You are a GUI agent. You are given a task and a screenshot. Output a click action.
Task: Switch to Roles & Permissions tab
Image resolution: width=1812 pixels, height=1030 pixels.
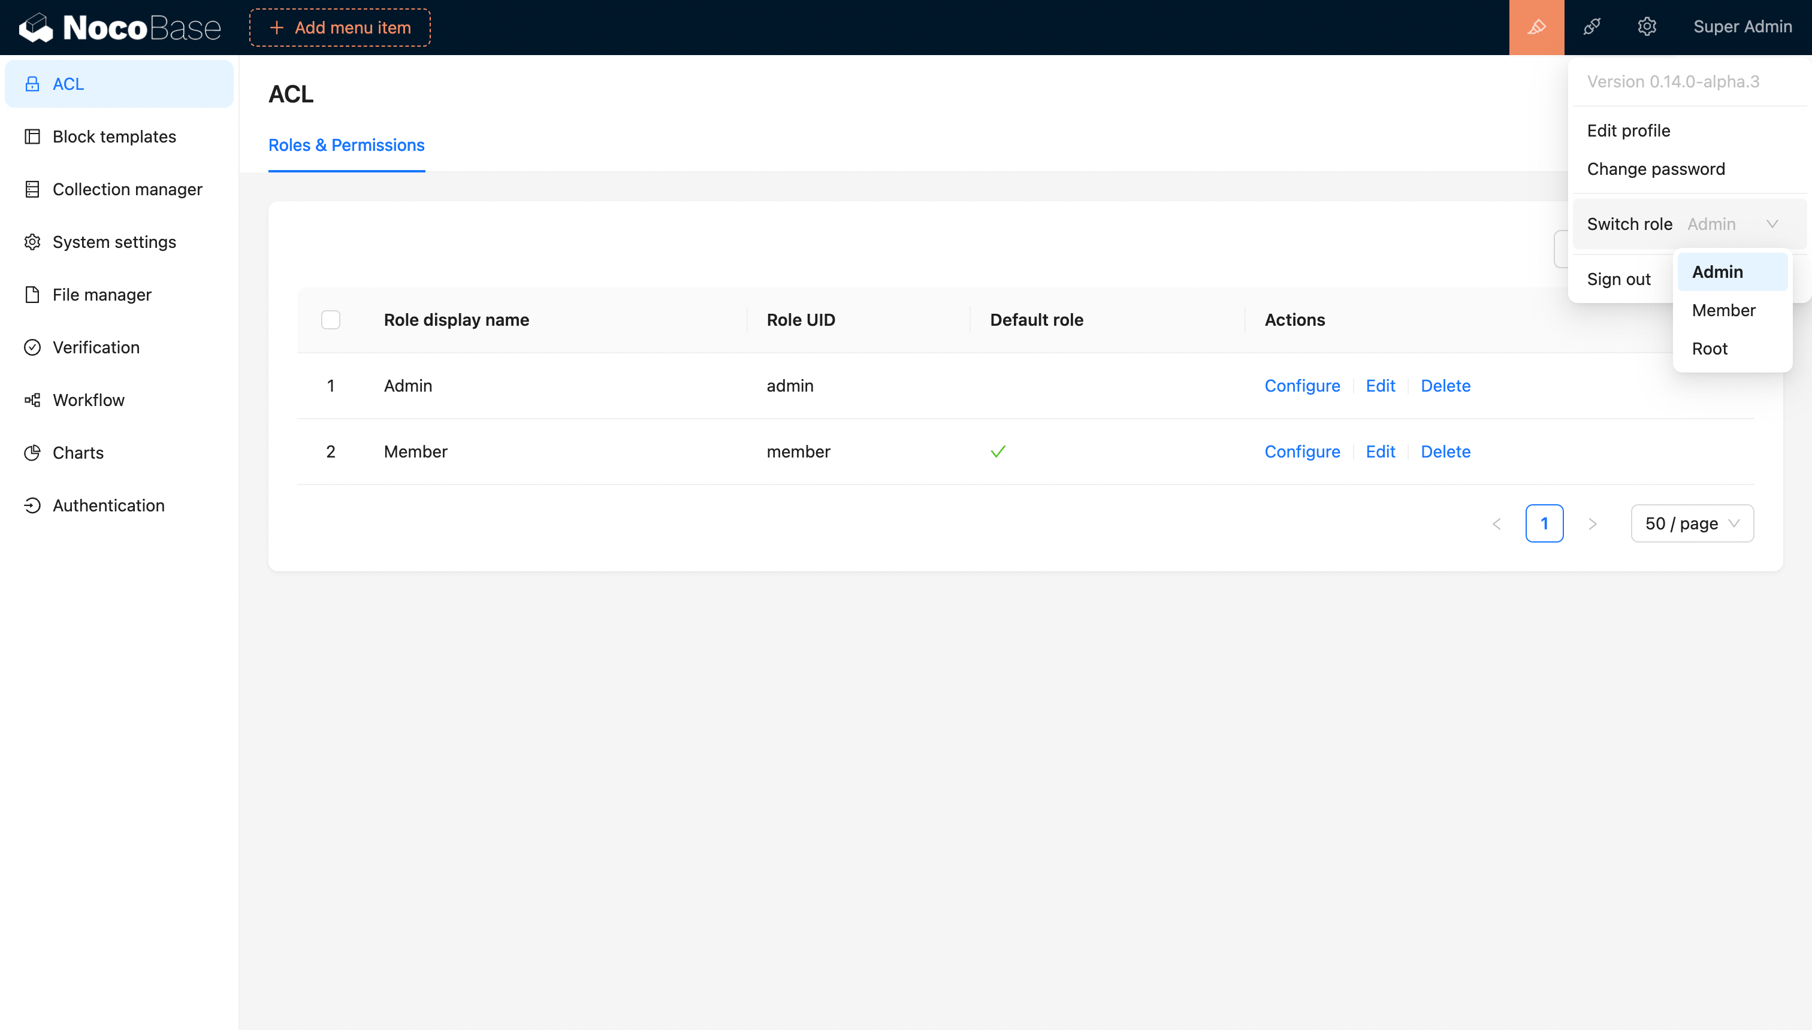[x=346, y=145]
